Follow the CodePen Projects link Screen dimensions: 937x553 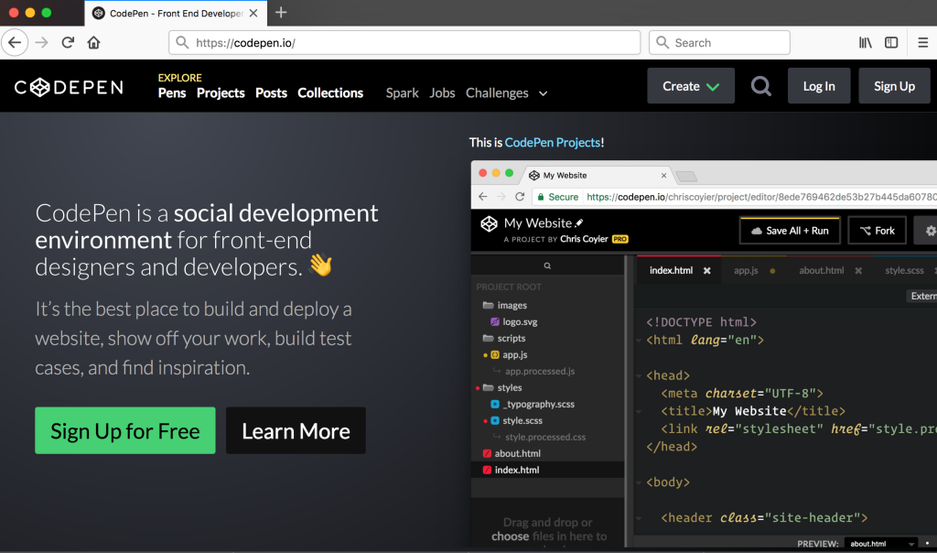[553, 142]
